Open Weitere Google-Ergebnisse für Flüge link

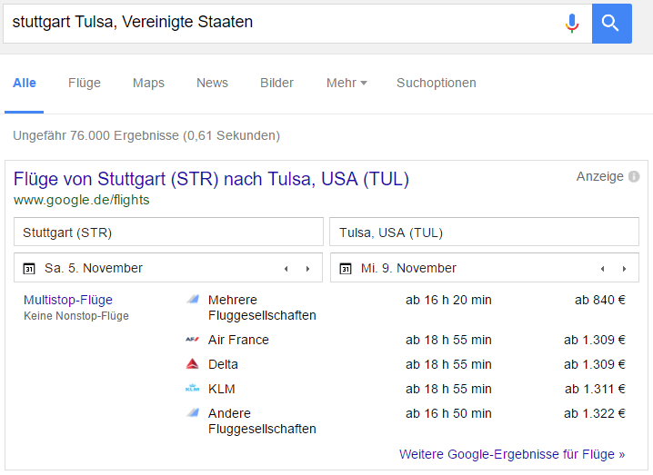coord(512,454)
